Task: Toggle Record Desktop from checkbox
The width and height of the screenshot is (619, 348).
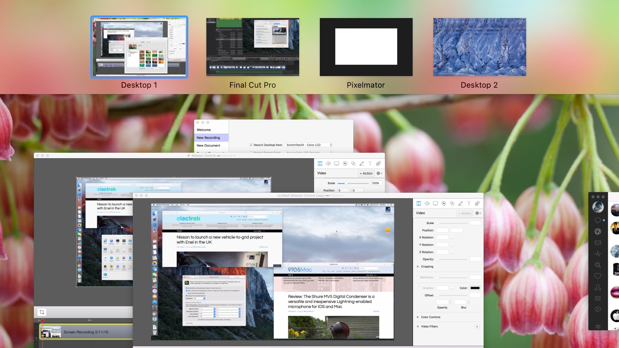Action: 251,145
